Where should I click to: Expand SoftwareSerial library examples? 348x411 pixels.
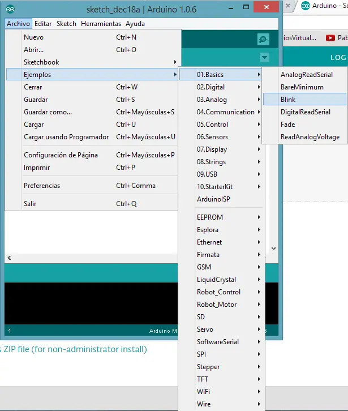coord(221,342)
